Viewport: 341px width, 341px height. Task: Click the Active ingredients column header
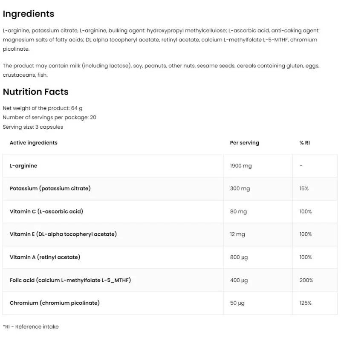pos(33,143)
